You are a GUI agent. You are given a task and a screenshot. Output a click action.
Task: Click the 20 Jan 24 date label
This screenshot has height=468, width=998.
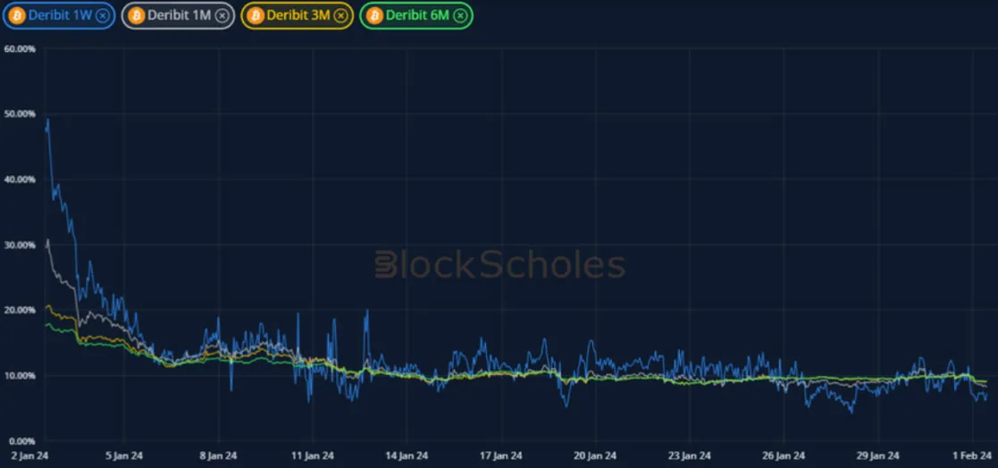tap(595, 455)
